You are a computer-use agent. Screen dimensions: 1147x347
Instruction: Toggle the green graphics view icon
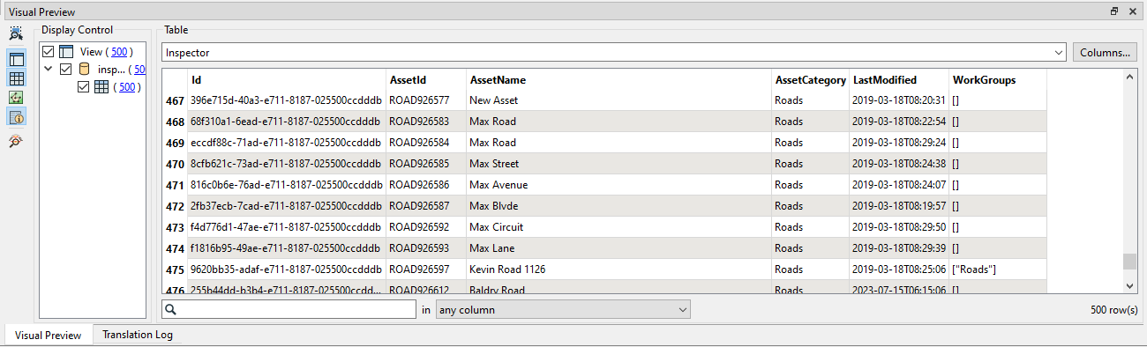[x=17, y=97]
